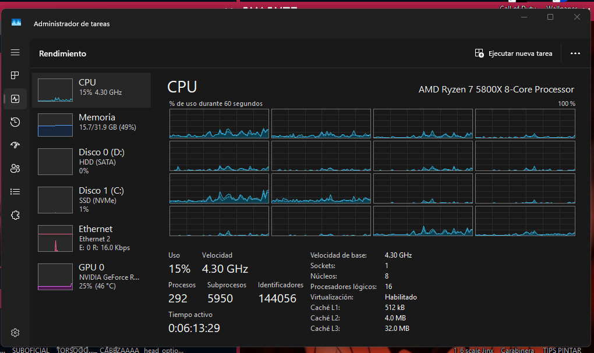Screen dimensions: 594x353
Task: Click the first logical processor graph
Action: click(219, 123)
